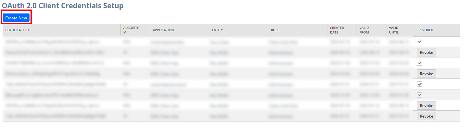Click Revoke in the last table row

426,116
